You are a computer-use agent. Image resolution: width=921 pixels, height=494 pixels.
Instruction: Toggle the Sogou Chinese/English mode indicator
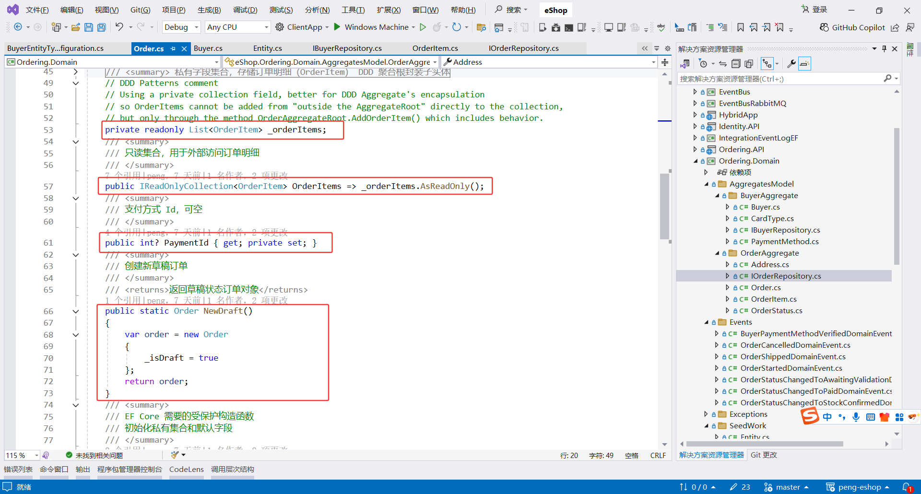point(827,417)
